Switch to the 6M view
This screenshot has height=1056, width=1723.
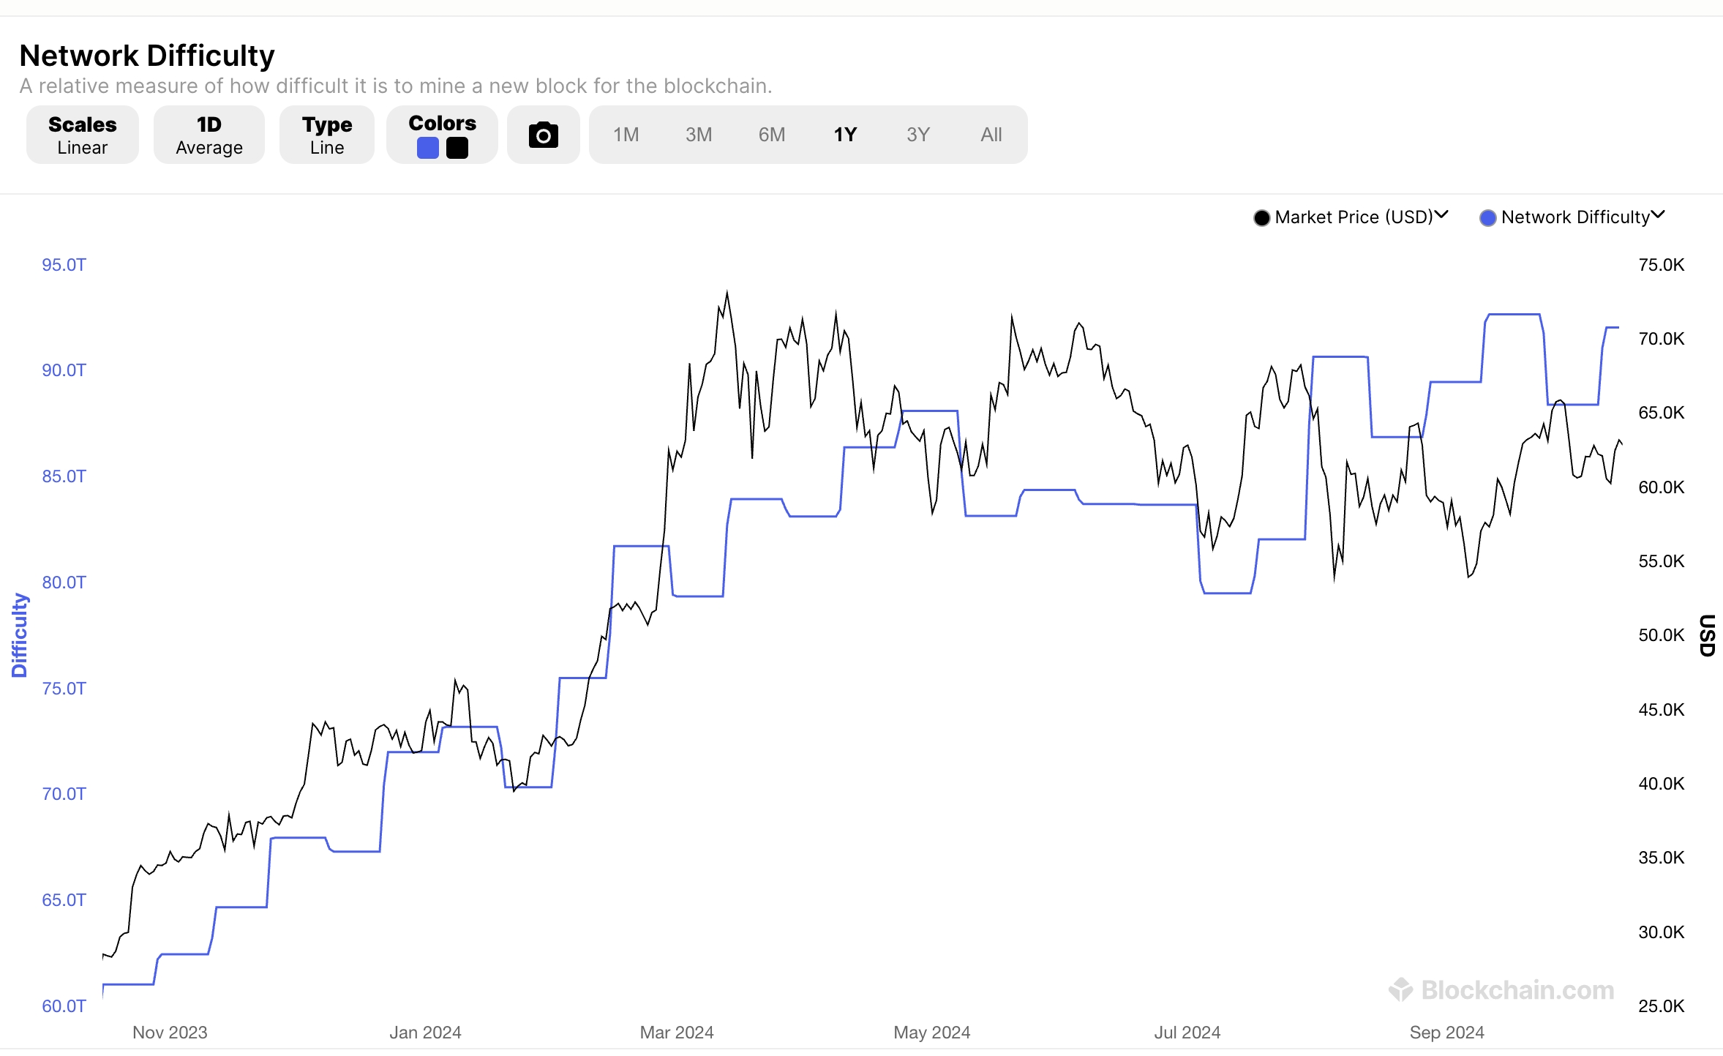[771, 135]
